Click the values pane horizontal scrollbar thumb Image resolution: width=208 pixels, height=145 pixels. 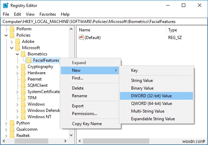click(x=116, y=141)
